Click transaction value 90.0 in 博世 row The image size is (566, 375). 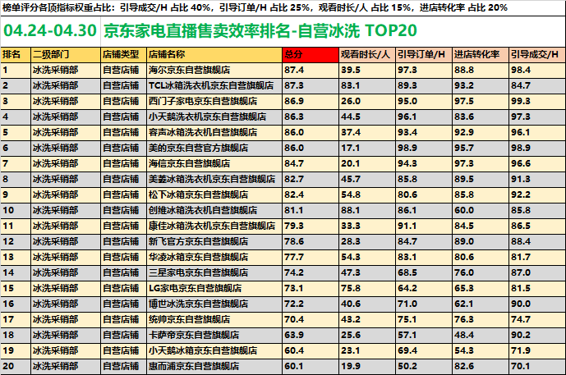pyautogui.click(x=537, y=304)
